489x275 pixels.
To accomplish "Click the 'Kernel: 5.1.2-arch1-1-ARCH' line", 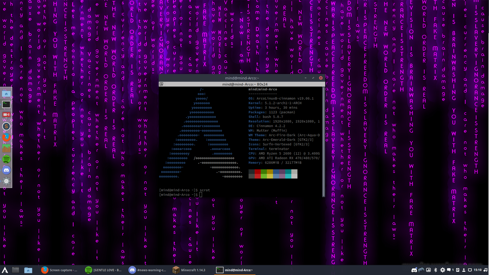I will coord(275,103).
